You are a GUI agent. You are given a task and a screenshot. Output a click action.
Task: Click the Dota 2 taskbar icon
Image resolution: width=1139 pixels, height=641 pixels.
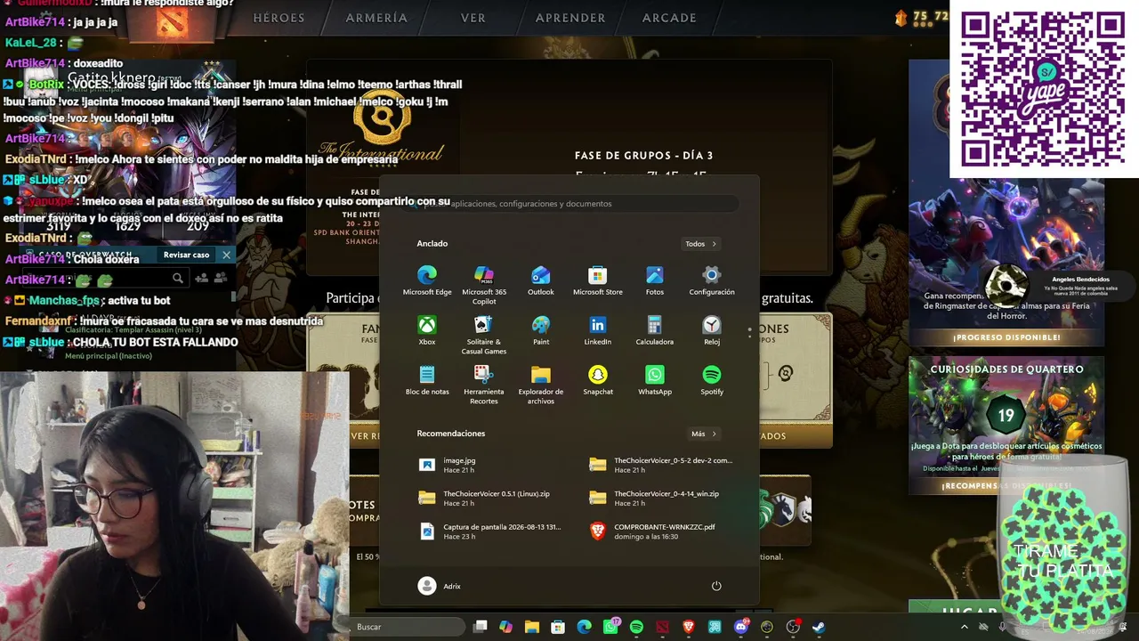[x=662, y=627]
